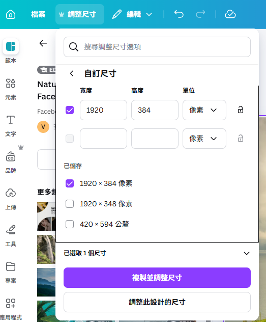Uncheck the first custom size row checkbox
The image size is (266, 322).
70,110
